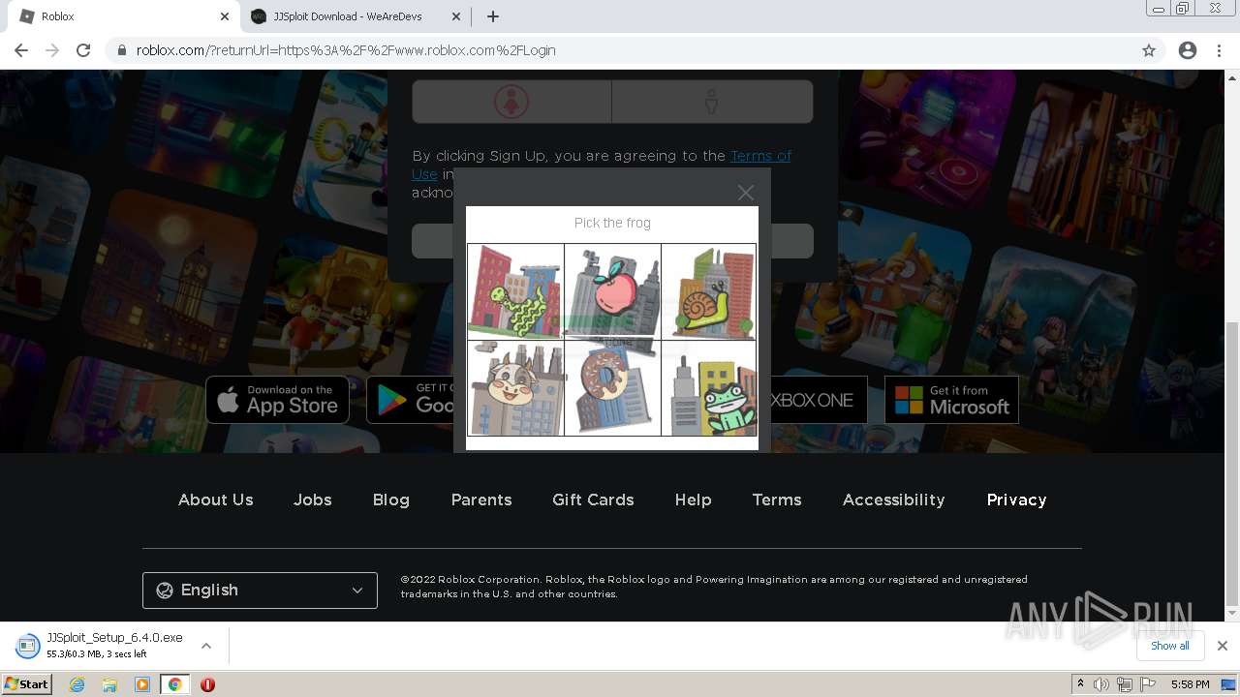Close the Roblox tab

tap(224, 16)
